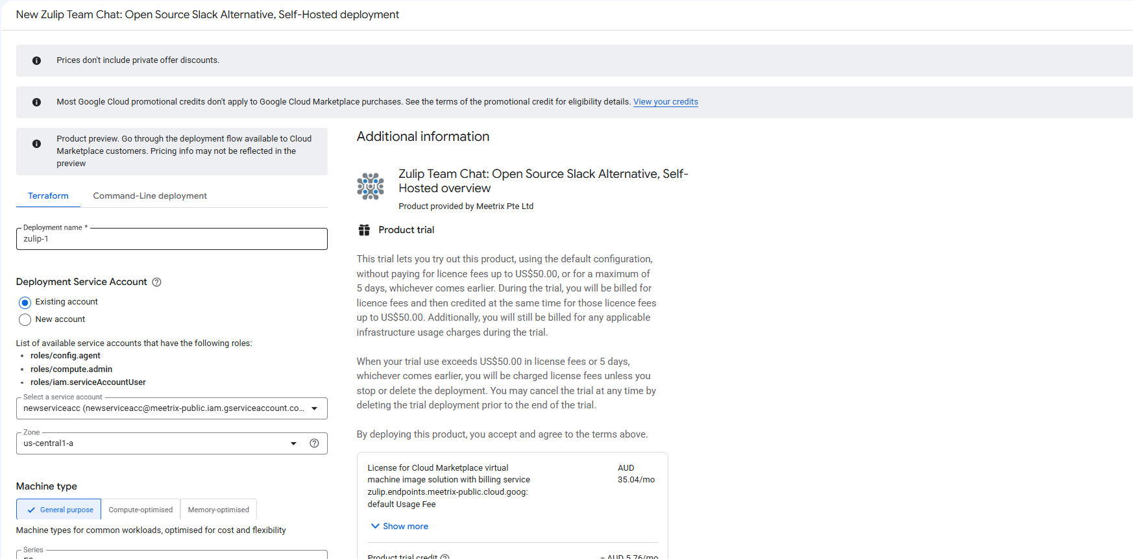Choose the Memory-optimised machine type
This screenshot has height=559, width=1133.
click(219, 510)
